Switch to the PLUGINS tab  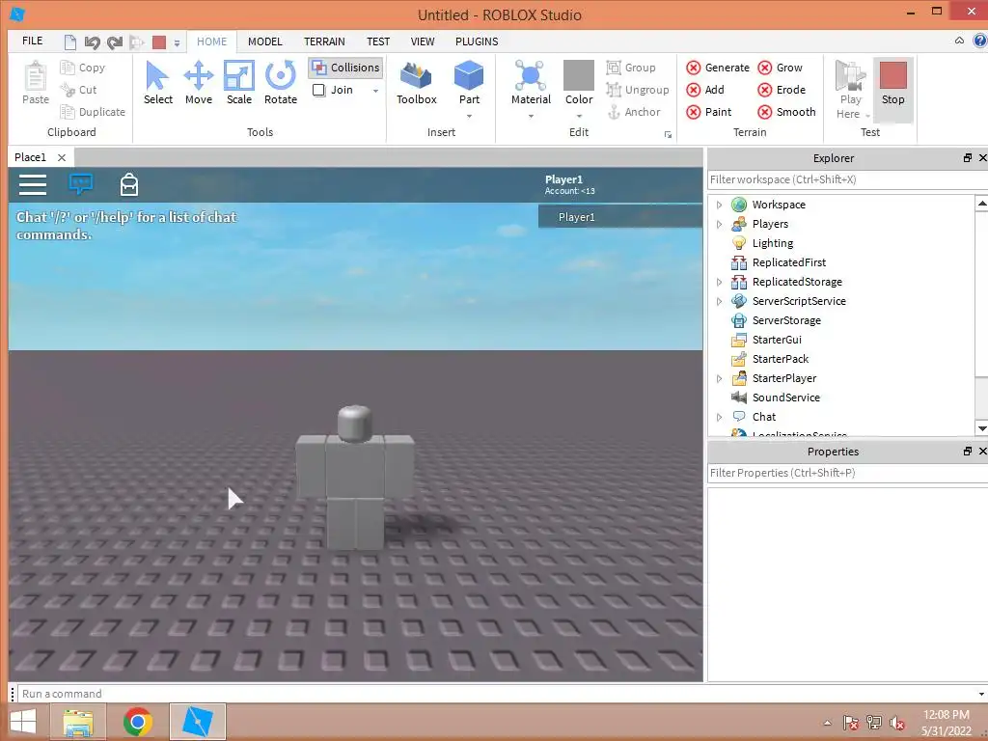click(x=477, y=41)
